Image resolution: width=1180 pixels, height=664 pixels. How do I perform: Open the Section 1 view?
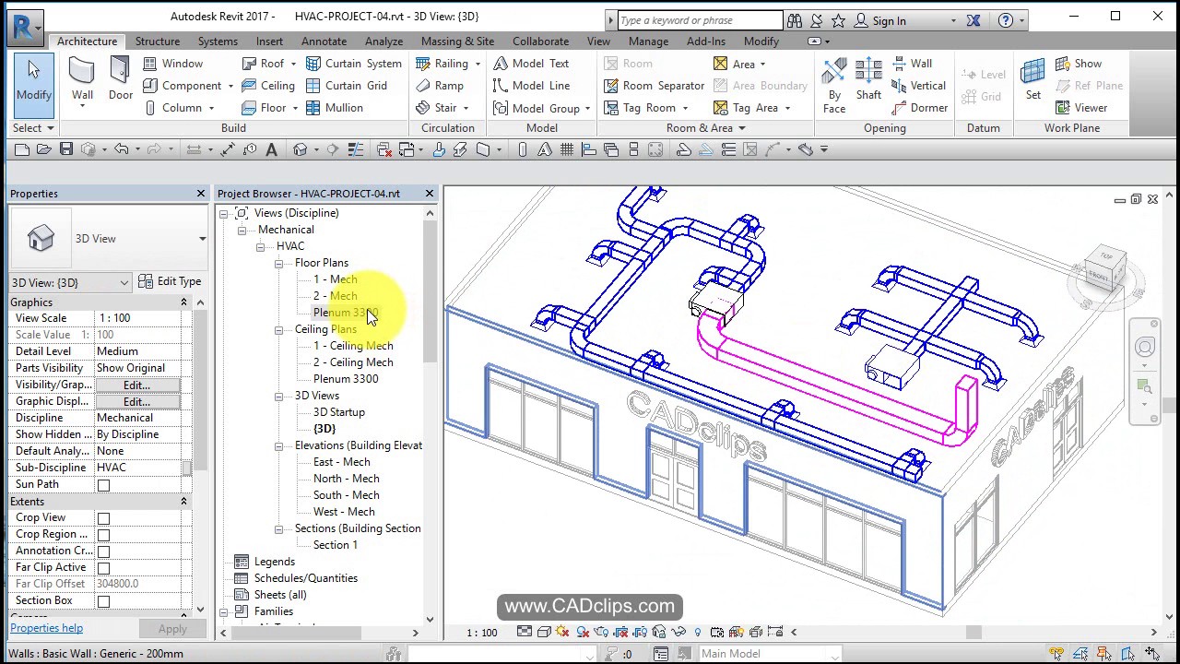point(335,545)
